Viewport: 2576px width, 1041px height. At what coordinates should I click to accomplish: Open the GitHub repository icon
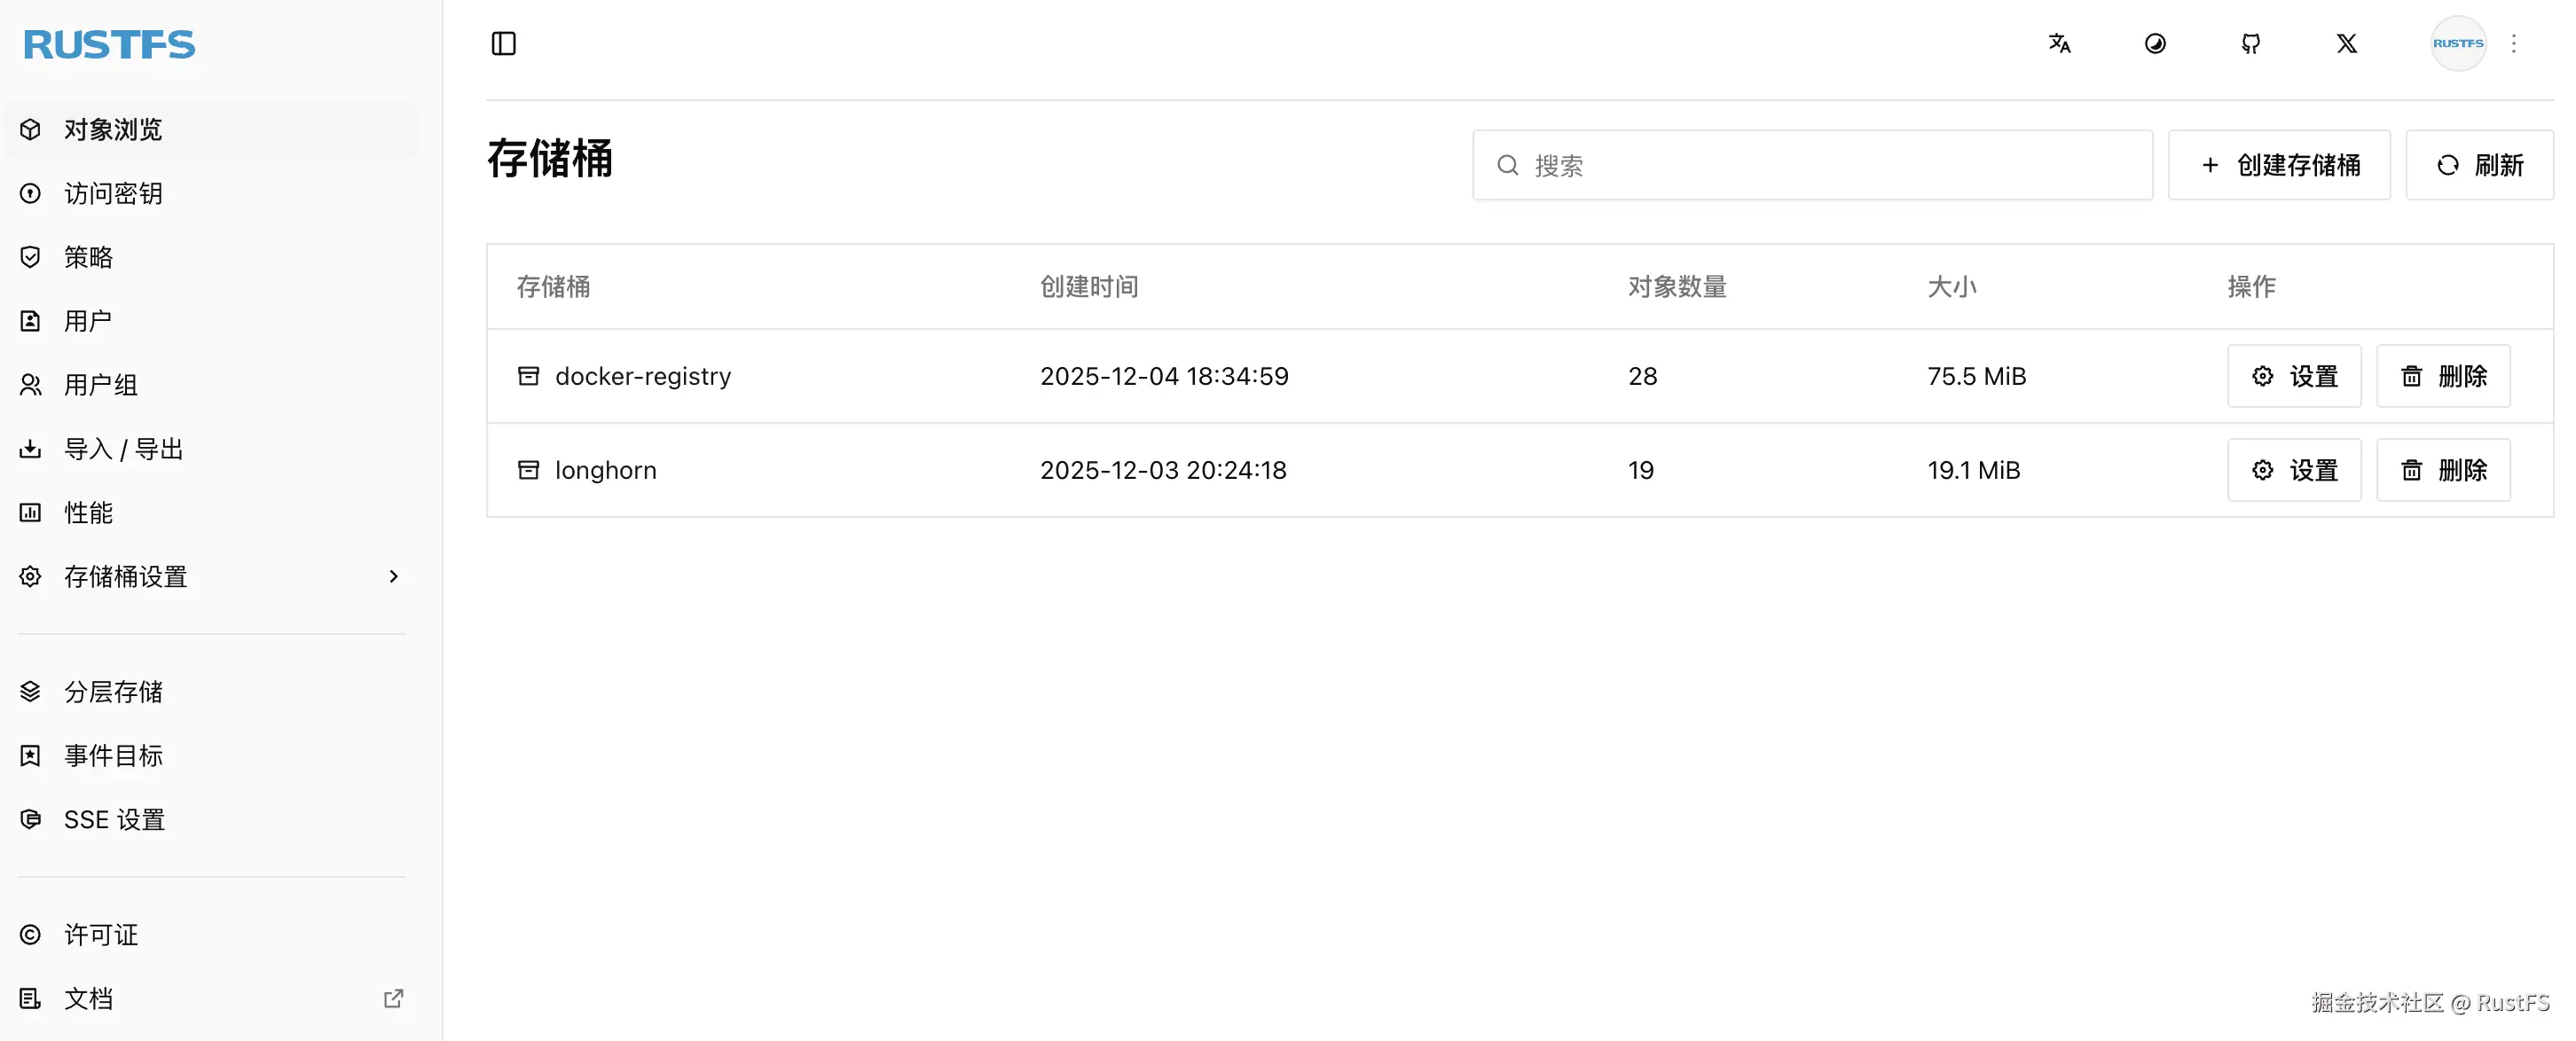coord(2250,44)
